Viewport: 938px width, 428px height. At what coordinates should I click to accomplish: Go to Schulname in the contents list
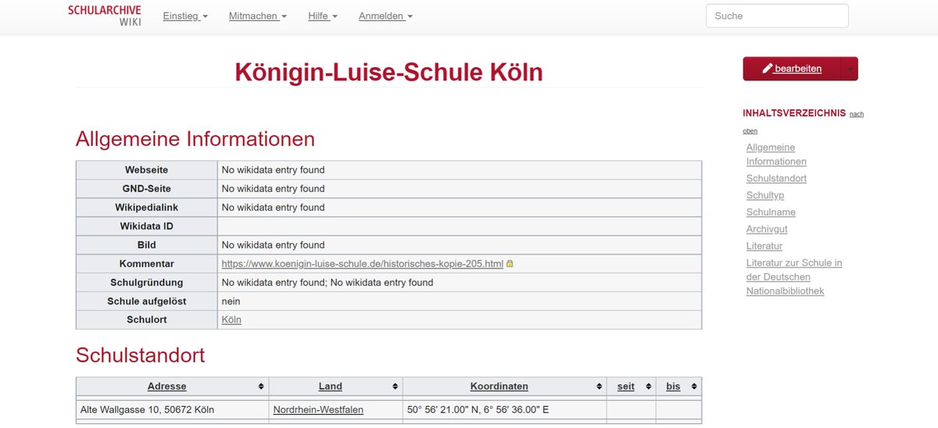771,212
